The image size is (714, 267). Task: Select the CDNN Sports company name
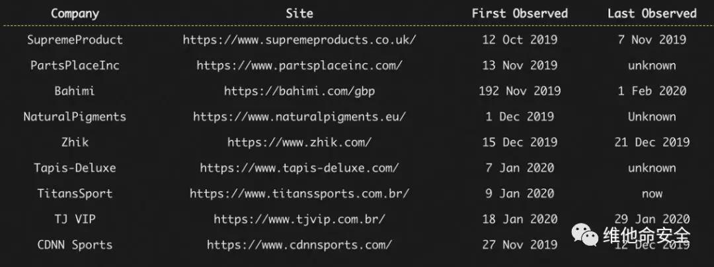click(75, 245)
